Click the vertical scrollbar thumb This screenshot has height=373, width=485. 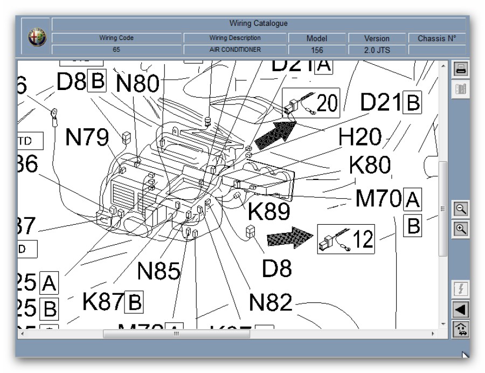pos(444,209)
